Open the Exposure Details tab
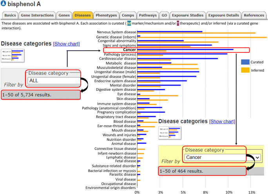Viewport: 268px width, 194px height. (224, 15)
